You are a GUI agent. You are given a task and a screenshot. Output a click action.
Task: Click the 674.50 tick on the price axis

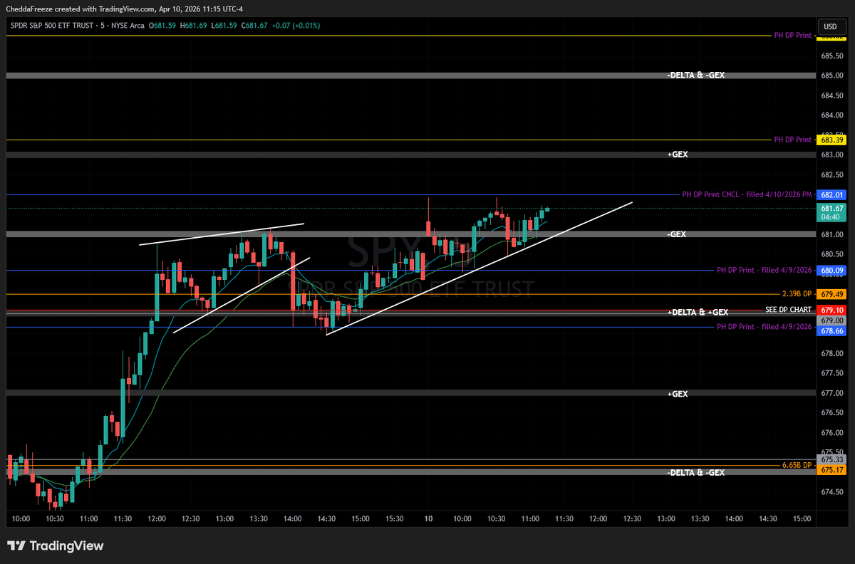[832, 493]
